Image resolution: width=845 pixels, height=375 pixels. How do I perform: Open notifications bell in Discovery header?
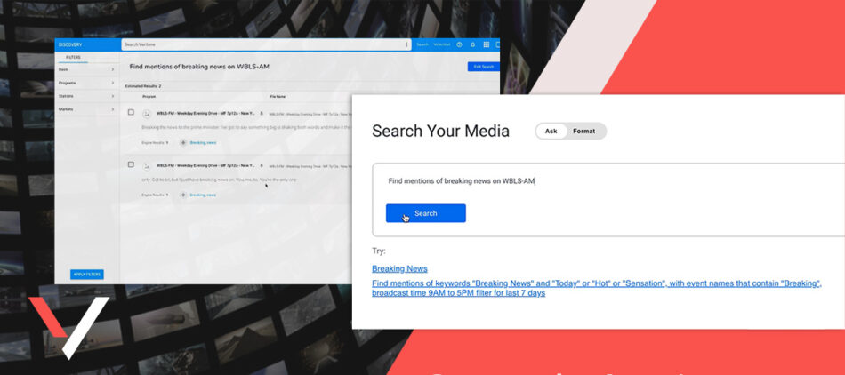click(x=472, y=44)
